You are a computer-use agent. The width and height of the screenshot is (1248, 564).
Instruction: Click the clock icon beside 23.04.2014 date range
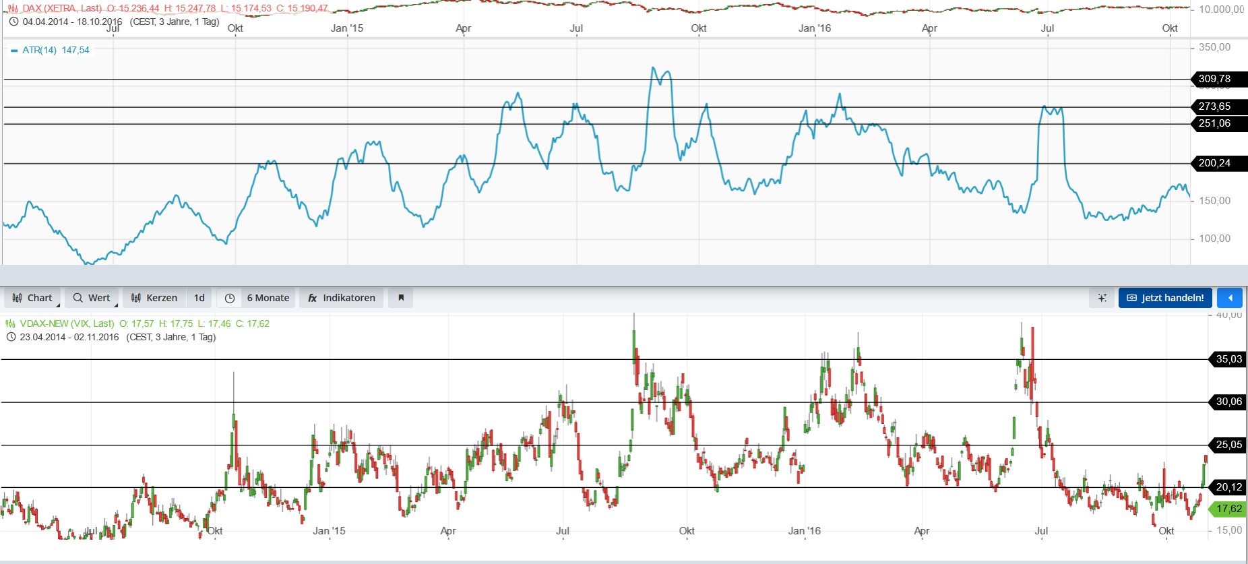click(11, 337)
